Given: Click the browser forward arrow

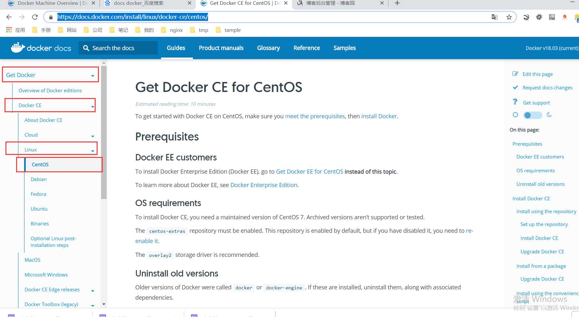Looking at the screenshot, I should click(x=22, y=17).
